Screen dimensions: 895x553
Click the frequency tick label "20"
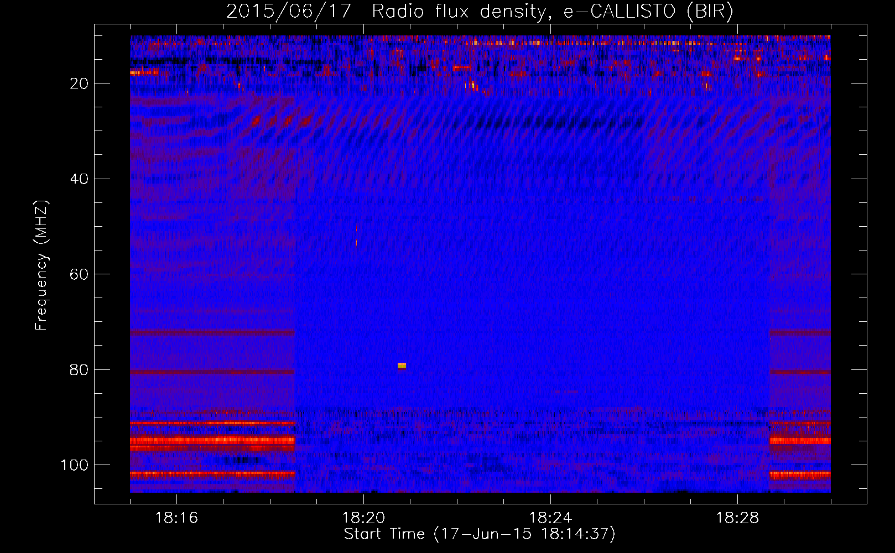79,84
